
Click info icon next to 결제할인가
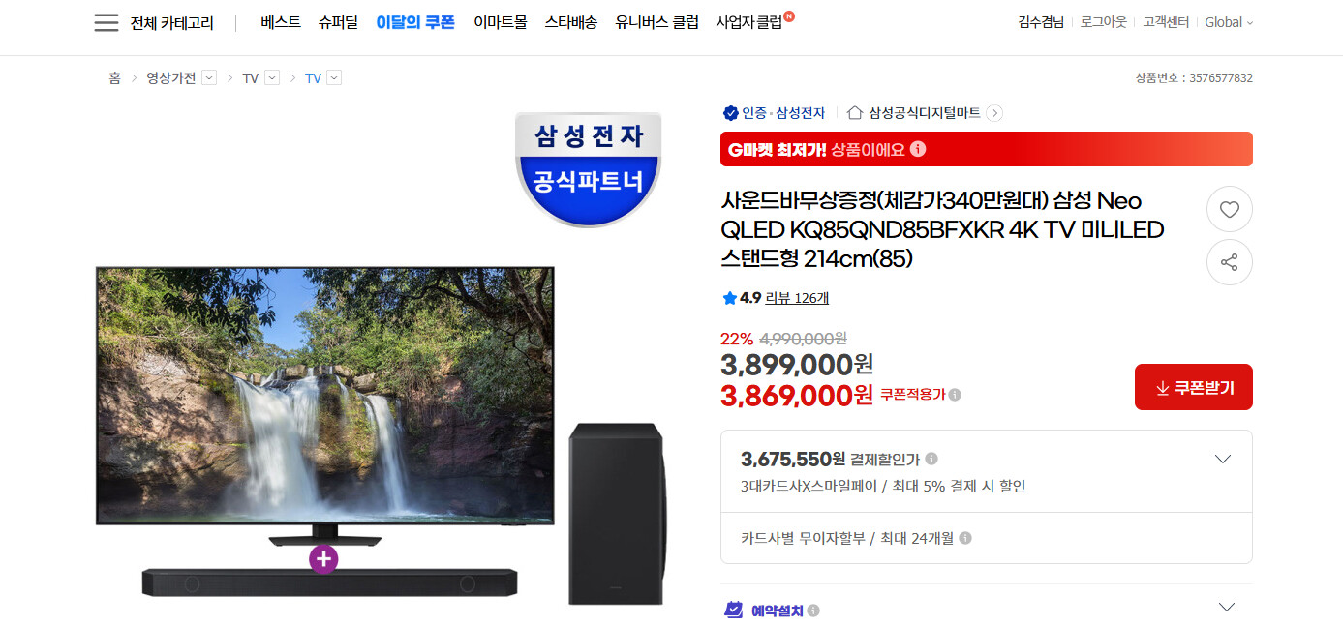click(931, 459)
